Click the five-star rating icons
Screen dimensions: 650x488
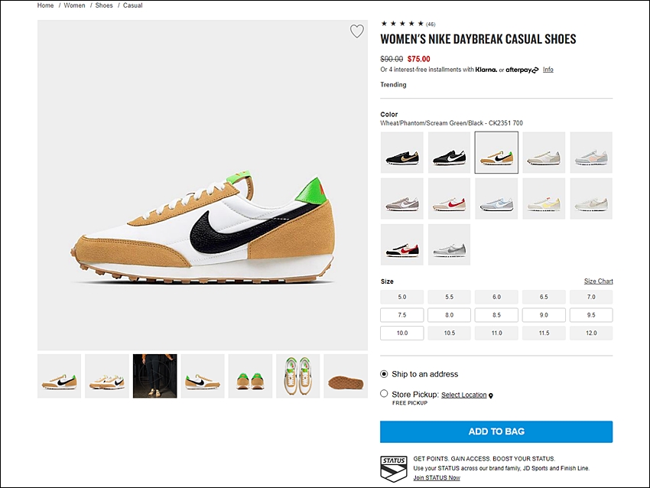[x=402, y=24]
